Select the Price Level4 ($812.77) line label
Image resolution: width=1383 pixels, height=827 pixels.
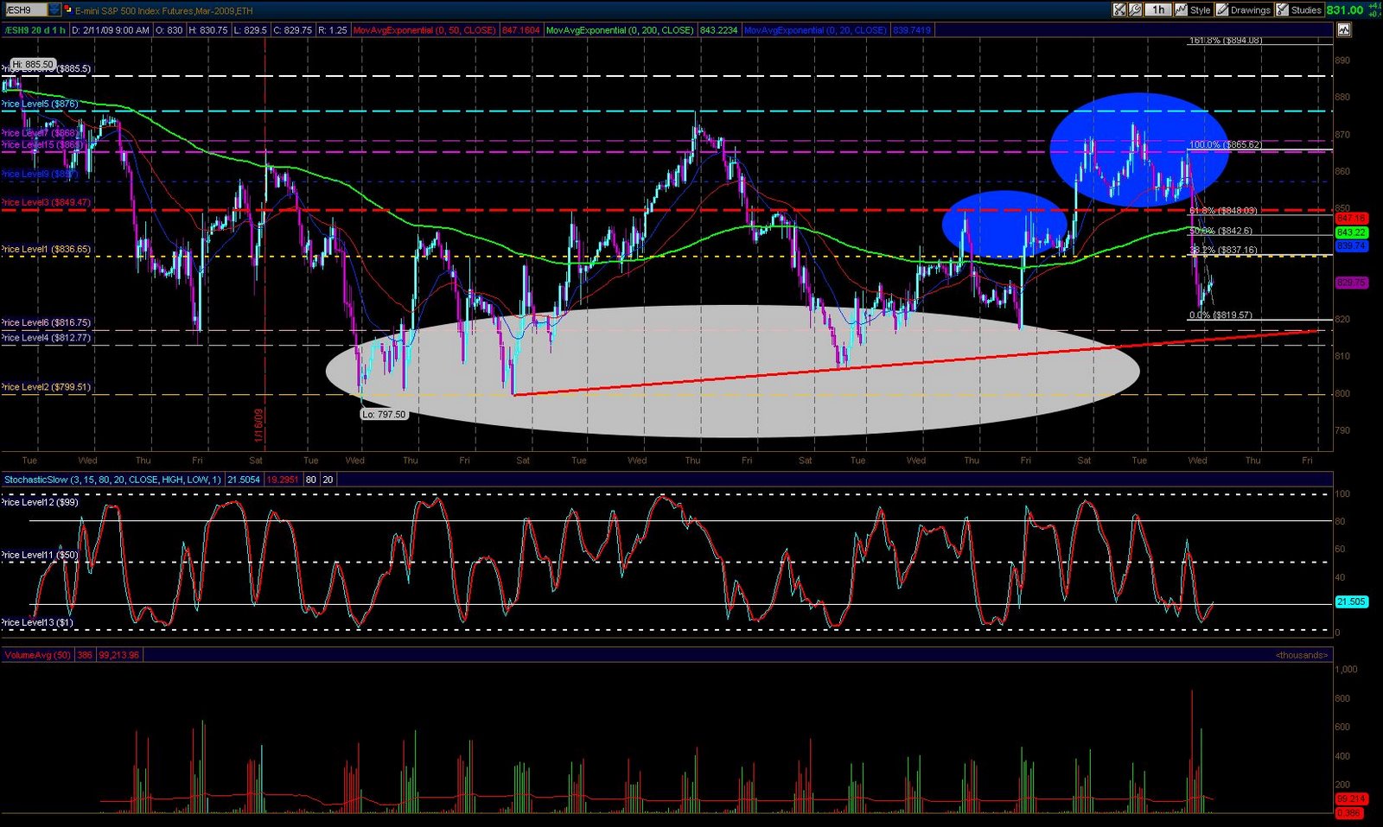(45, 338)
